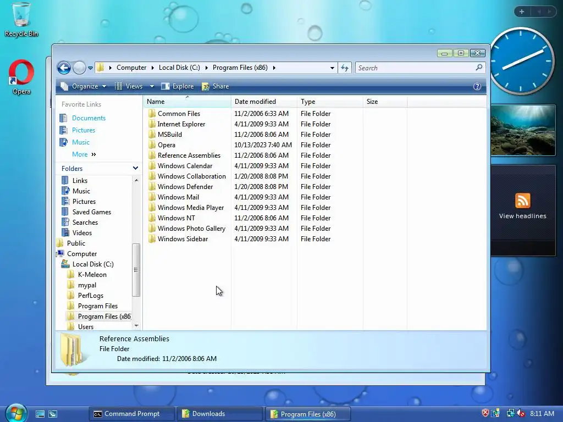Sort by Name column header
This screenshot has width=563, height=422.
tap(187, 102)
